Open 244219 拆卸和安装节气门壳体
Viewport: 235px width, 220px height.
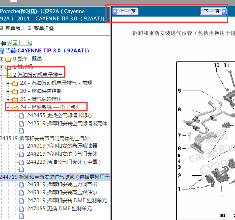click(62, 154)
